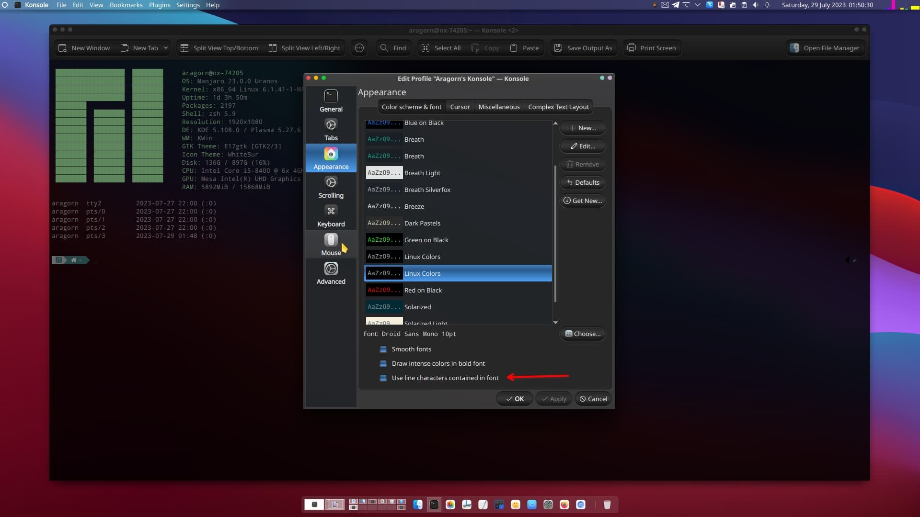This screenshot has height=517, width=920.
Task: Click Print Screen toolbar button
Action: [x=652, y=48]
